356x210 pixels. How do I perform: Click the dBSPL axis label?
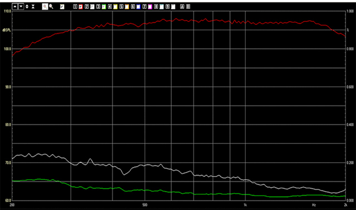pos(7,30)
